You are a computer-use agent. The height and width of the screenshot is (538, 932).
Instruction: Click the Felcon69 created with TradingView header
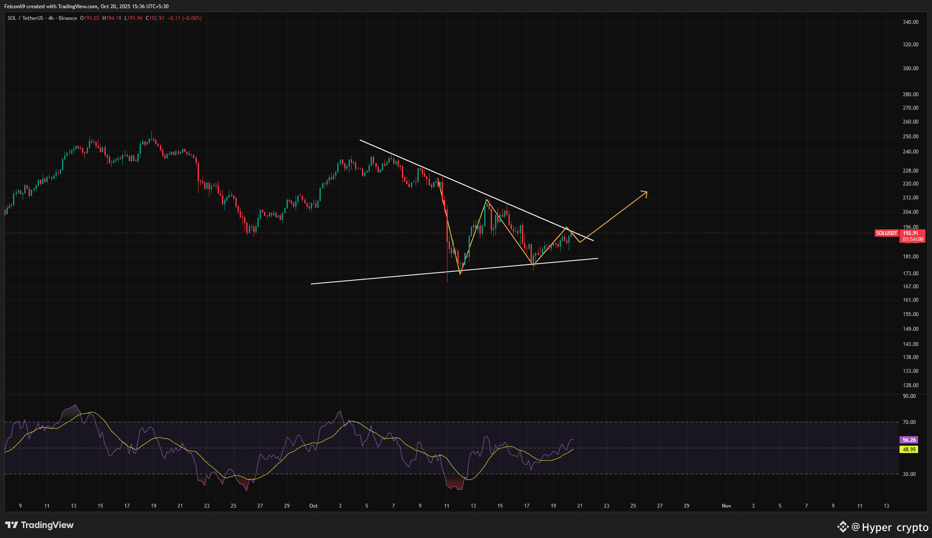coord(86,7)
